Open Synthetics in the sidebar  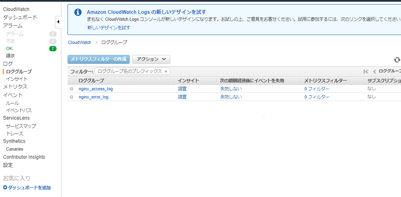pyautogui.click(x=14, y=141)
